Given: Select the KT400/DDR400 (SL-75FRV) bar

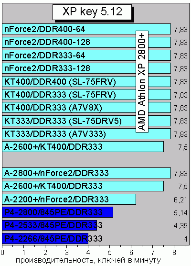Looking at the screenshot, I should pos(86,81).
